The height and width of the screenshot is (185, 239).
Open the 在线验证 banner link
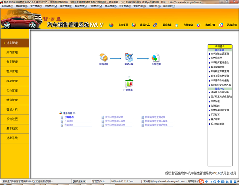tap(188, 25)
